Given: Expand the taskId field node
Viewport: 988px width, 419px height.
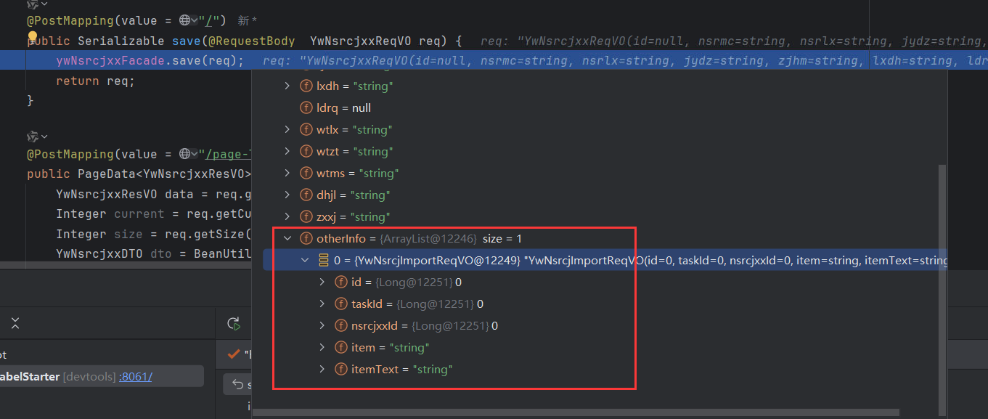Looking at the screenshot, I should [322, 304].
